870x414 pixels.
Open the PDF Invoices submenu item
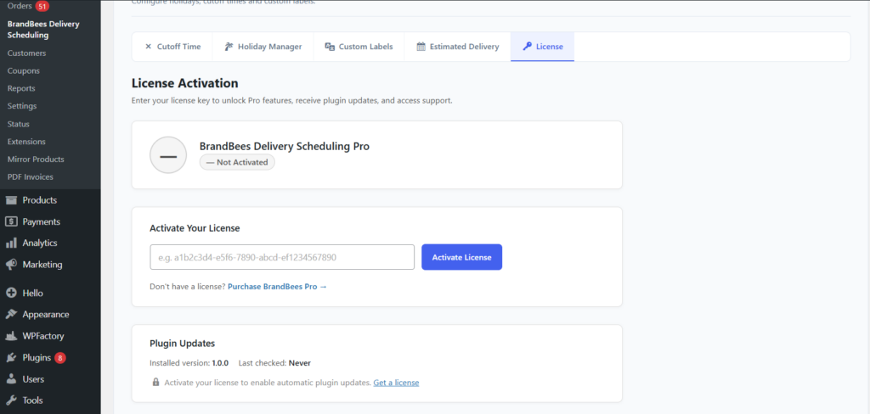(x=31, y=176)
